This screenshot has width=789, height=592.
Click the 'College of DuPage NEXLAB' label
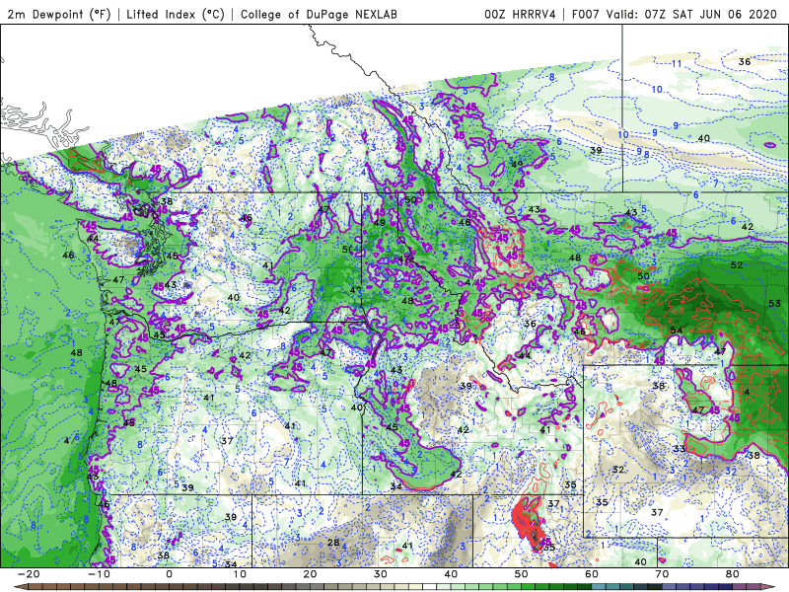click(319, 14)
